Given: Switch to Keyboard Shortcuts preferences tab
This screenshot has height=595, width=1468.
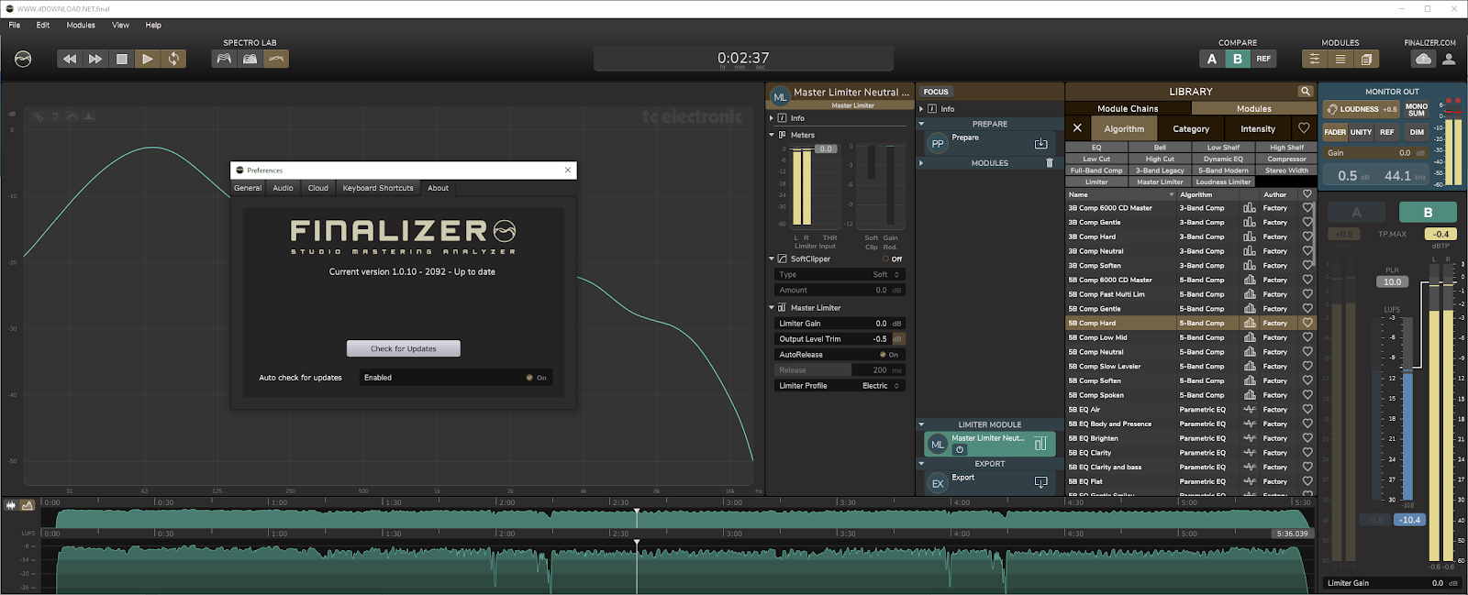Looking at the screenshot, I should click(378, 188).
